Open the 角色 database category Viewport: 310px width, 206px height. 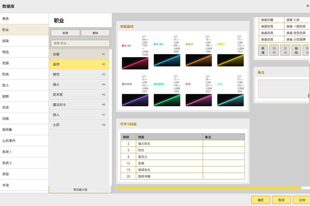[x=24, y=19]
